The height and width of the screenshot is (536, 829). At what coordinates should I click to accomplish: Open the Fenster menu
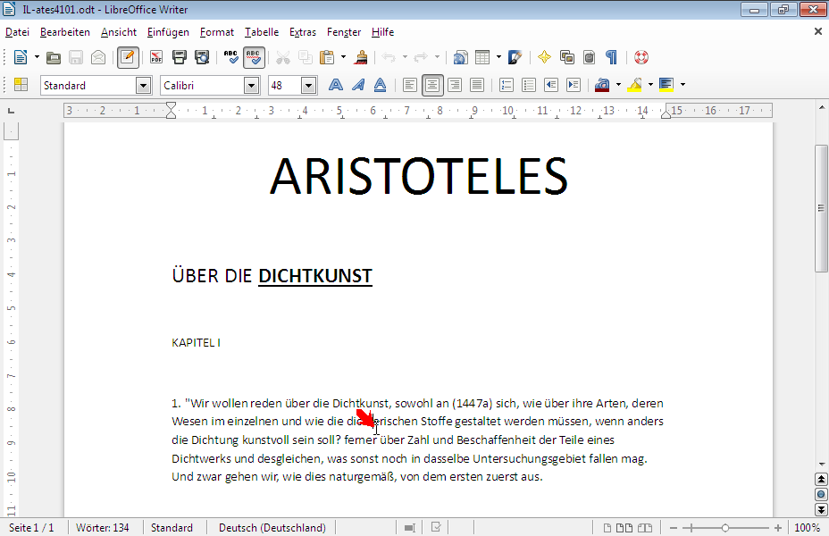(344, 32)
